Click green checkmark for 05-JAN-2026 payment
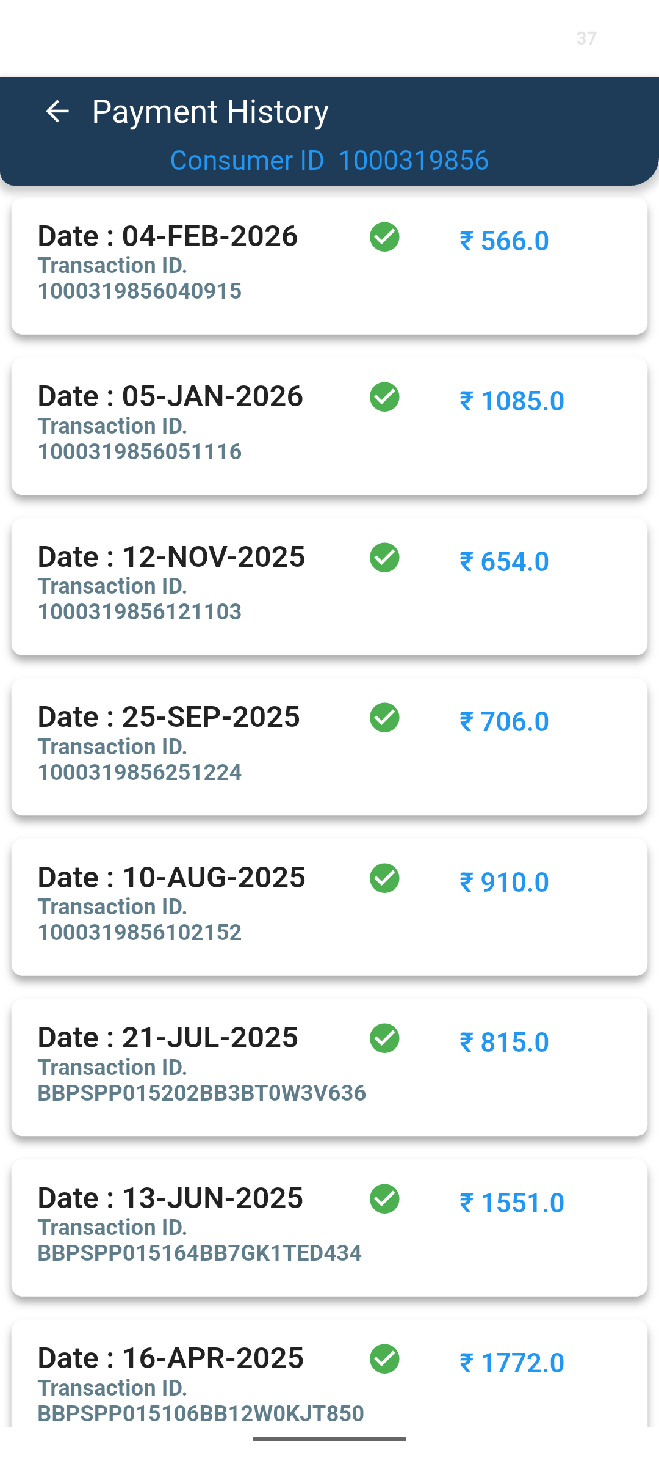The image size is (659, 1461). click(x=384, y=397)
